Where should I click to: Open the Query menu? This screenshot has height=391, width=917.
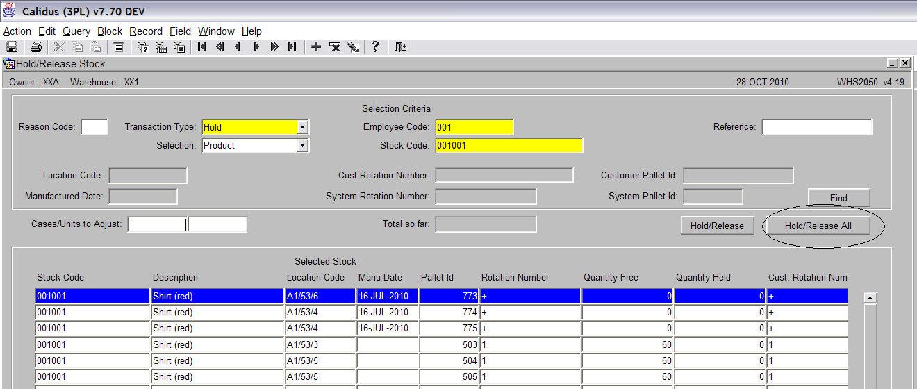pyautogui.click(x=76, y=31)
